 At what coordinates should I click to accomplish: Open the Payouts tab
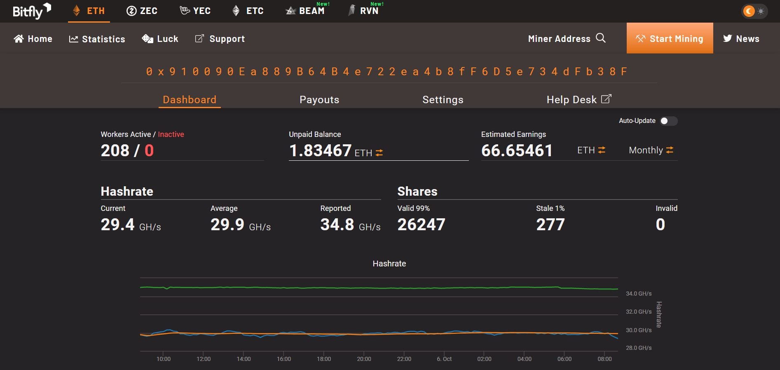point(319,99)
